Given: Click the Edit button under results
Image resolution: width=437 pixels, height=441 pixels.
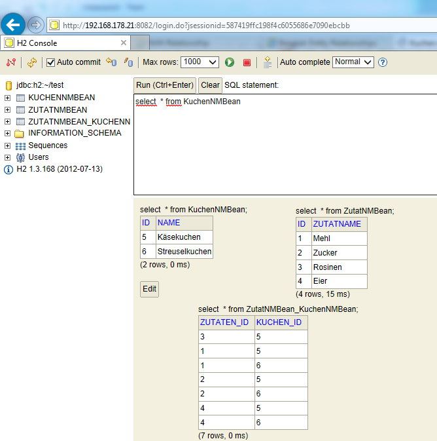Looking at the screenshot, I should coord(149,289).
